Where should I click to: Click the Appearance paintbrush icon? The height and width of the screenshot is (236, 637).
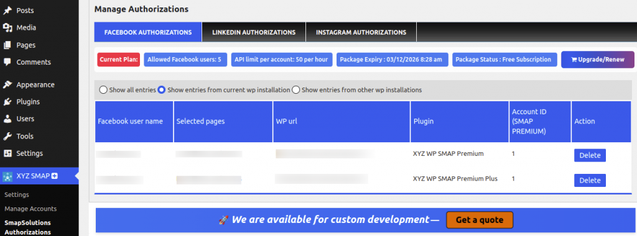(x=7, y=84)
